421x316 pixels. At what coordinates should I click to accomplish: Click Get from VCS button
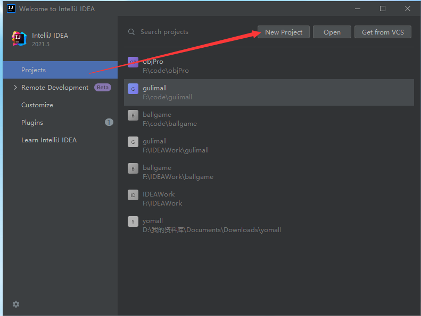click(383, 32)
